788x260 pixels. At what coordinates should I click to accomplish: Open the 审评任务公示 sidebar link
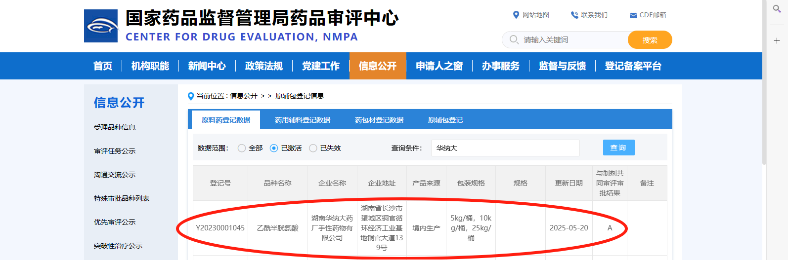(115, 151)
